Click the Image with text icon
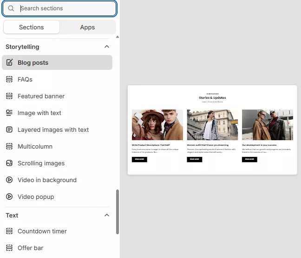Screen dimensions: 301x258 tap(9, 113)
